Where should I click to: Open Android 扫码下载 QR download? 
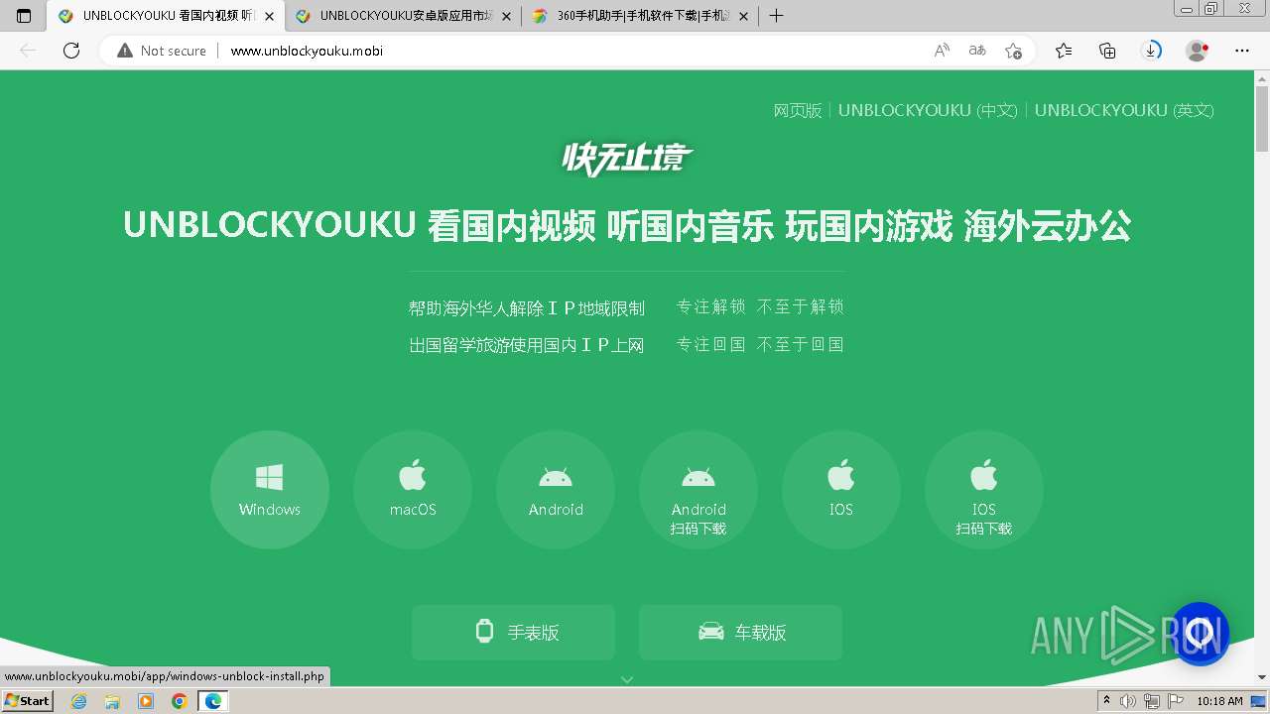(698, 489)
